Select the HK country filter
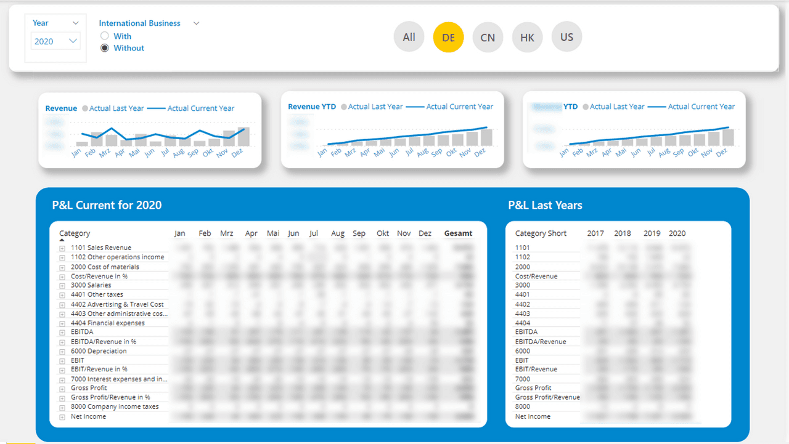789x444 pixels. tap(527, 37)
